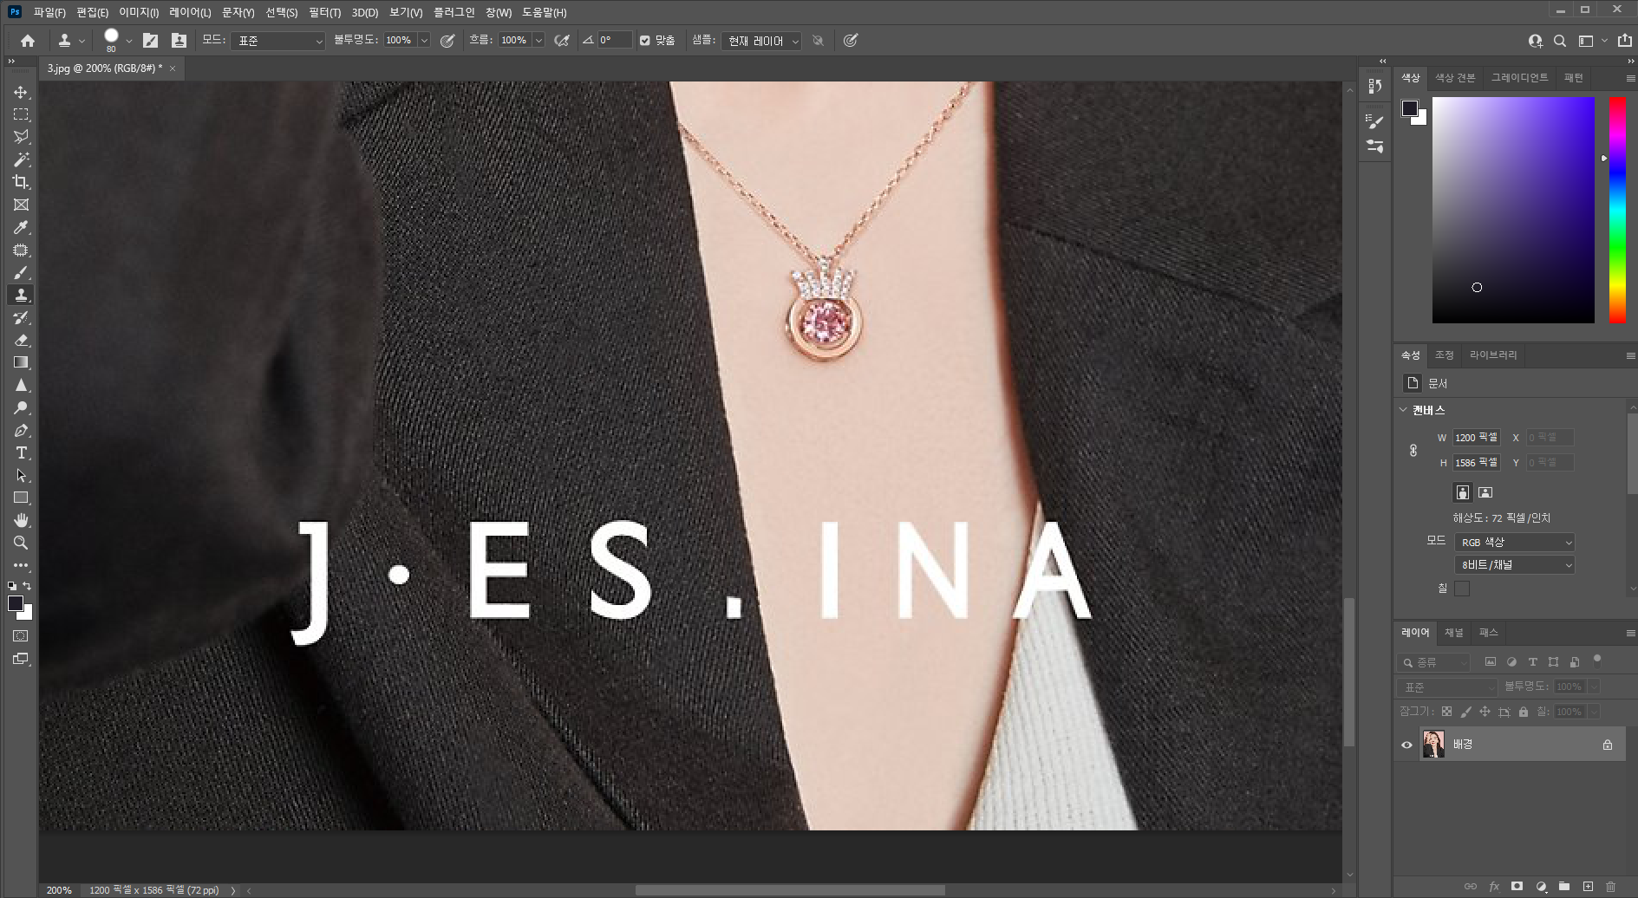Open the 모드 표준 blending mode dropdown
Image resolution: width=1638 pixels, height=898 pixels.
coord(277,41)
